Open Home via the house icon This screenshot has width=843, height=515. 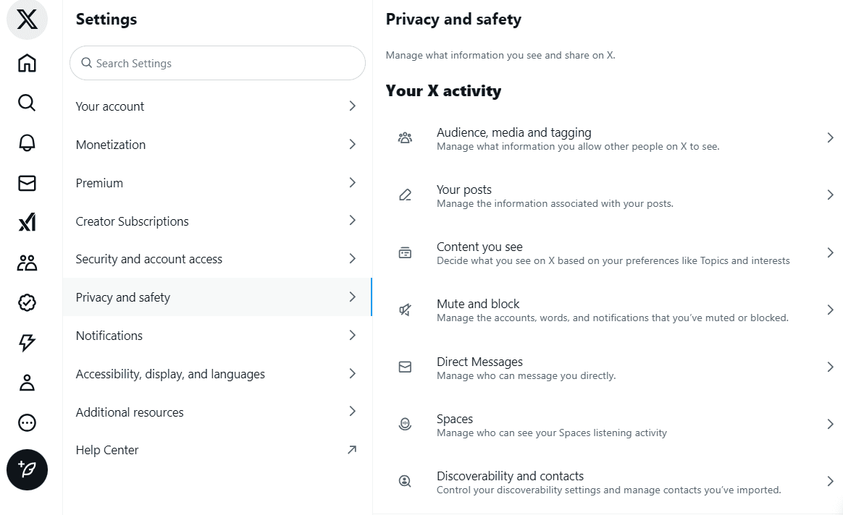coord(27,63)
